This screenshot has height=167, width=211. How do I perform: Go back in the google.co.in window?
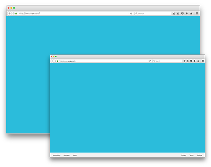pos(52,61)
